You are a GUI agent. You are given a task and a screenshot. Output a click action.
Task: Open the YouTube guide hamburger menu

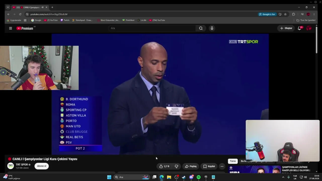click(11, 28)
